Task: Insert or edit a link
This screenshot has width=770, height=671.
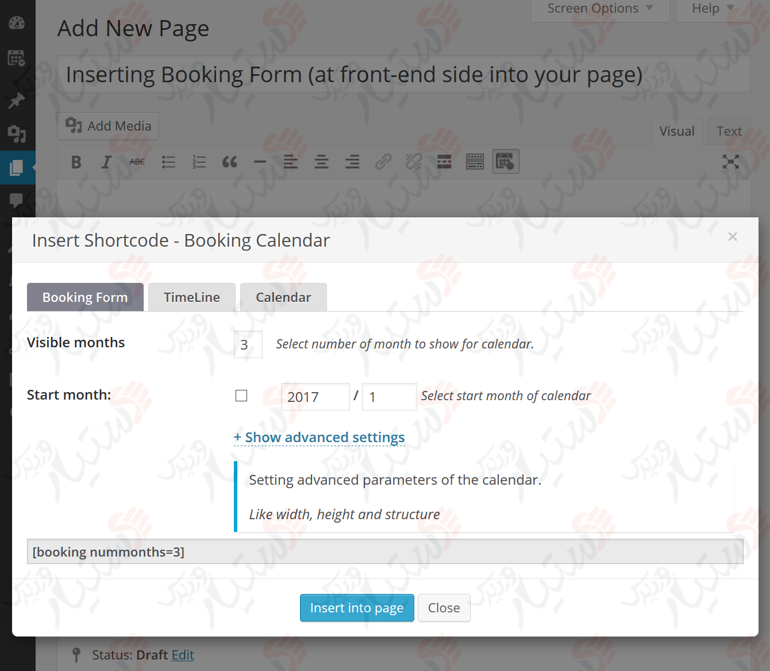Action: point(383,162)
